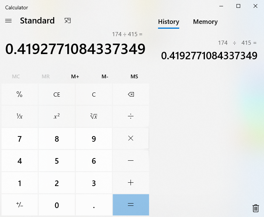Apply the reciprocal 1/x function
This screenshot has width=264, height=217.
click(20, 116)
